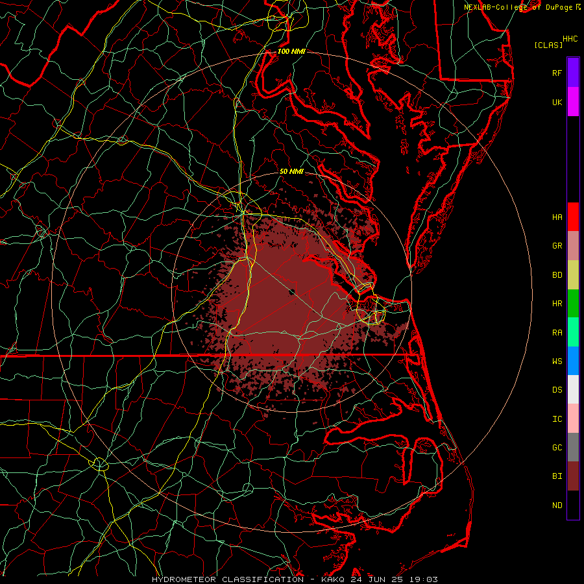Click the '50 NMI' range ring label
This screenshot has width=584, height=584.
click(291, 171)
